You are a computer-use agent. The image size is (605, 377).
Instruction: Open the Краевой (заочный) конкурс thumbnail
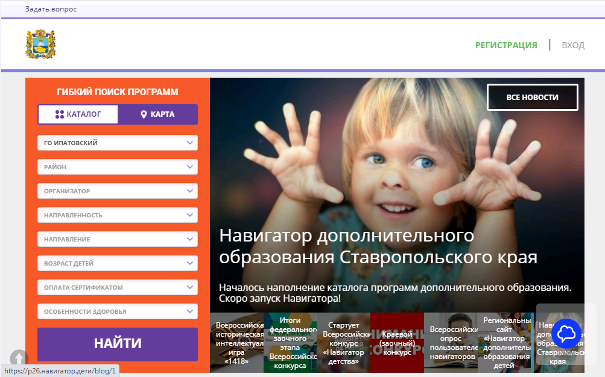click(397, 343)
